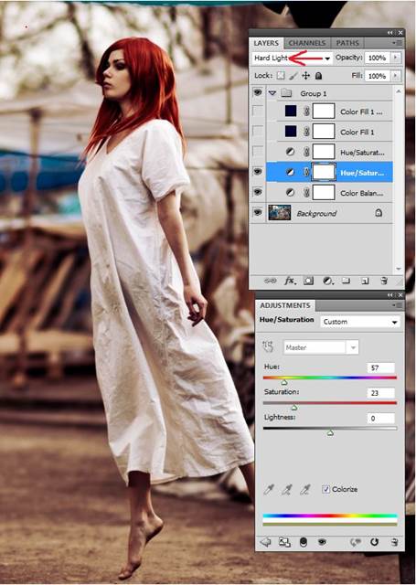416x585 pixels.
Task: Collapse the Layers panel double-arrow
Action: pos(390,33)
